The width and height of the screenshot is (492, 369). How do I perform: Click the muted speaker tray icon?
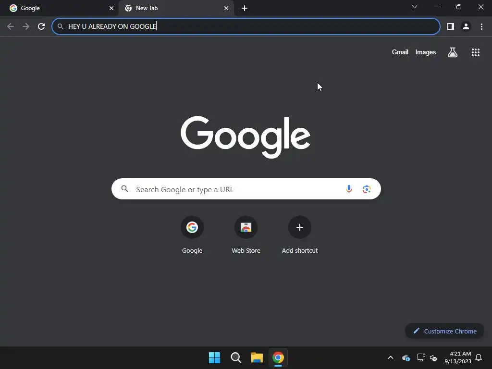434,357
